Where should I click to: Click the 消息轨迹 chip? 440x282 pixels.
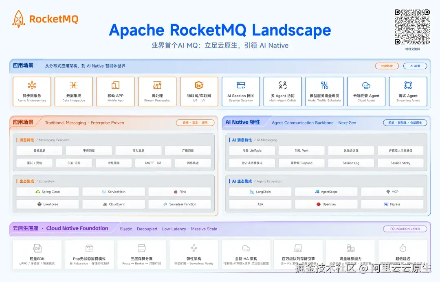pyautogui.click(x=193, y=163)
